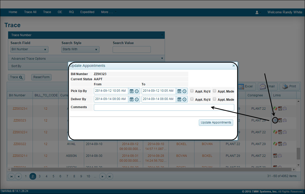
Task: Click the Update Appointments button
Action: (216, 122)
